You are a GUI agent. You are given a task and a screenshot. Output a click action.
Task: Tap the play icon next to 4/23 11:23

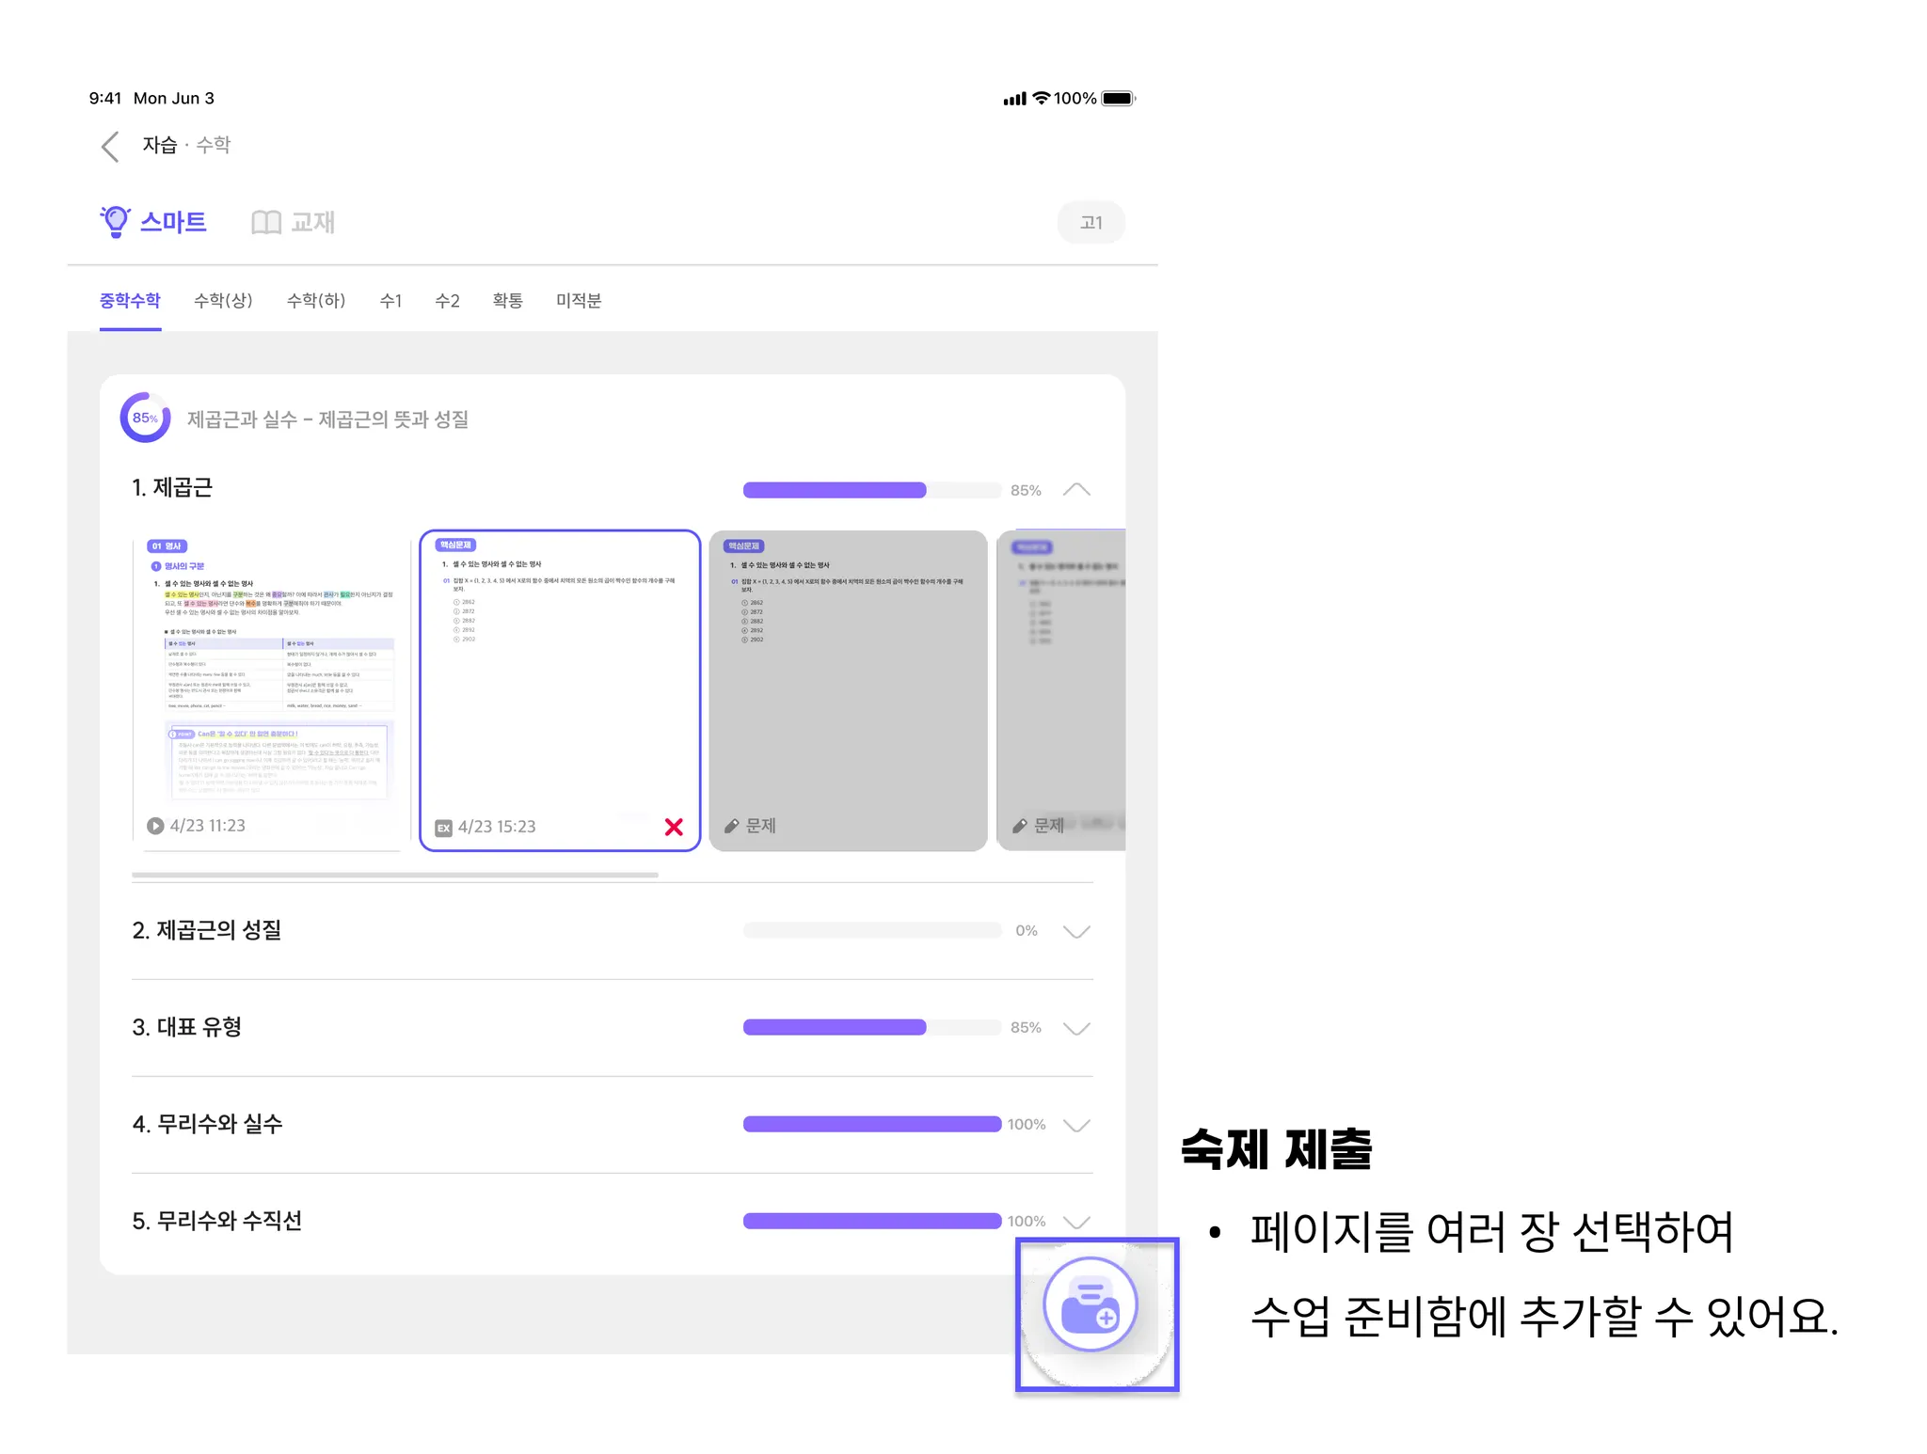pyautogui.click(x=155, y=826)
